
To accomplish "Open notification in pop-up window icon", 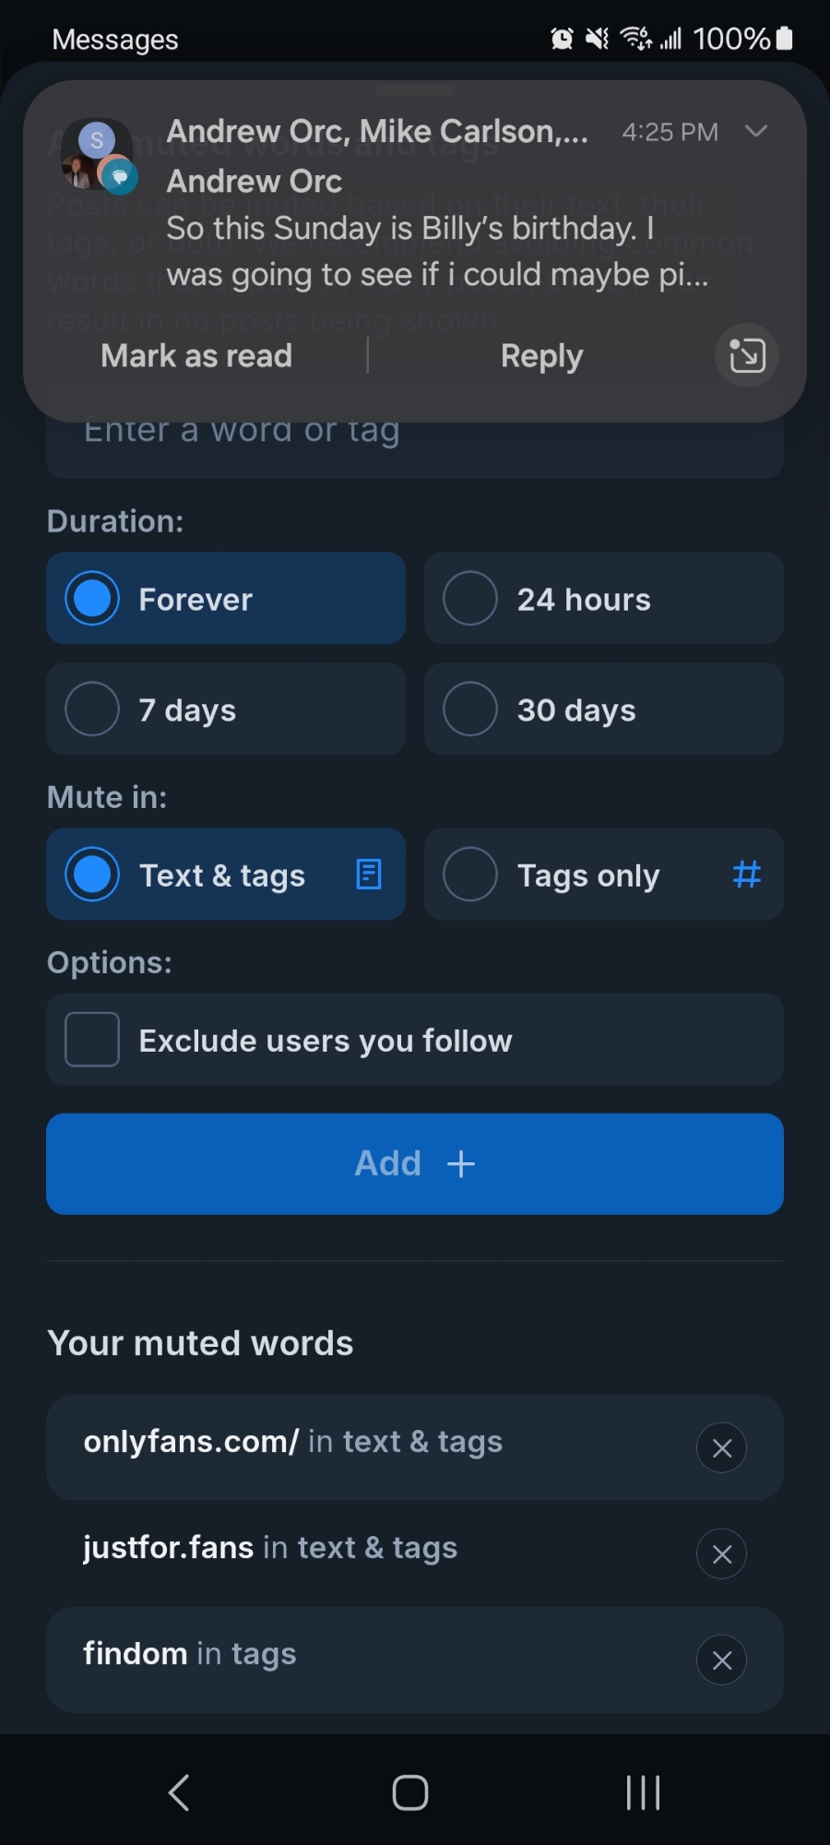I will (746, 355).
